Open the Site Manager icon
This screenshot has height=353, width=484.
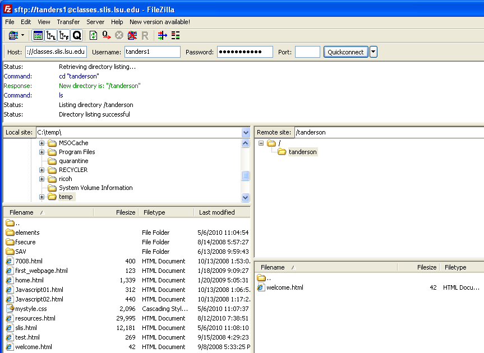pyautogui.click(x=13, y=35)
